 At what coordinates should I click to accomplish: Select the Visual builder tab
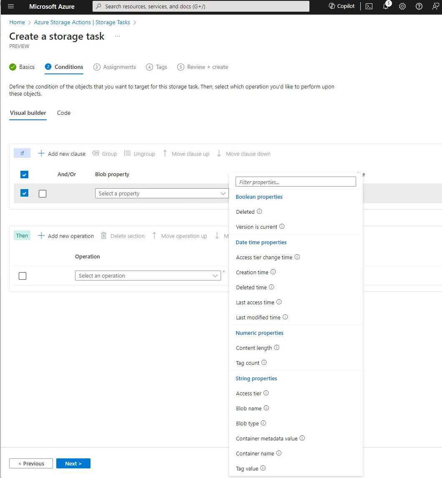click(28, 113)
